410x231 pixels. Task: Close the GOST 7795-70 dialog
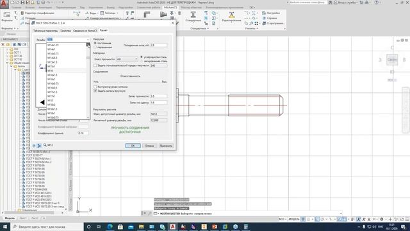172,23
